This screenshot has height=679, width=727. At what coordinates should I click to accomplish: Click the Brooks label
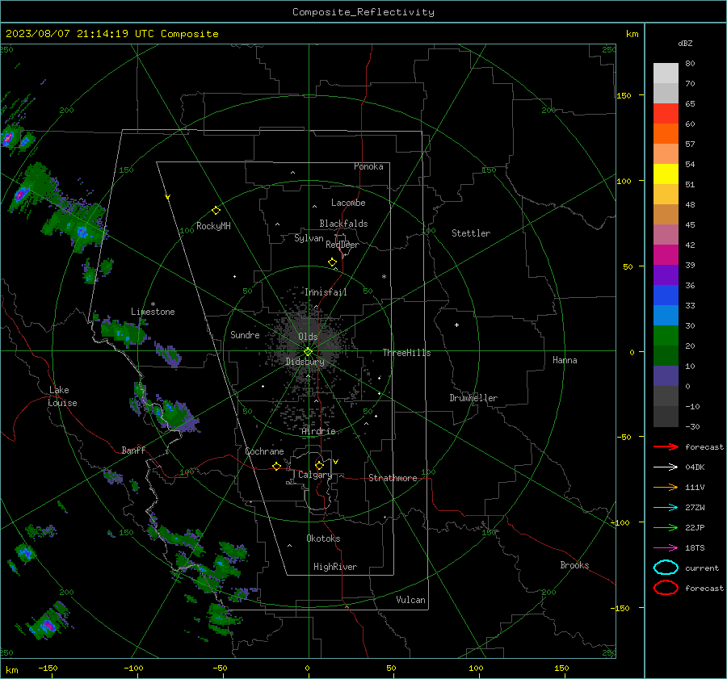[x=574, y=565]
